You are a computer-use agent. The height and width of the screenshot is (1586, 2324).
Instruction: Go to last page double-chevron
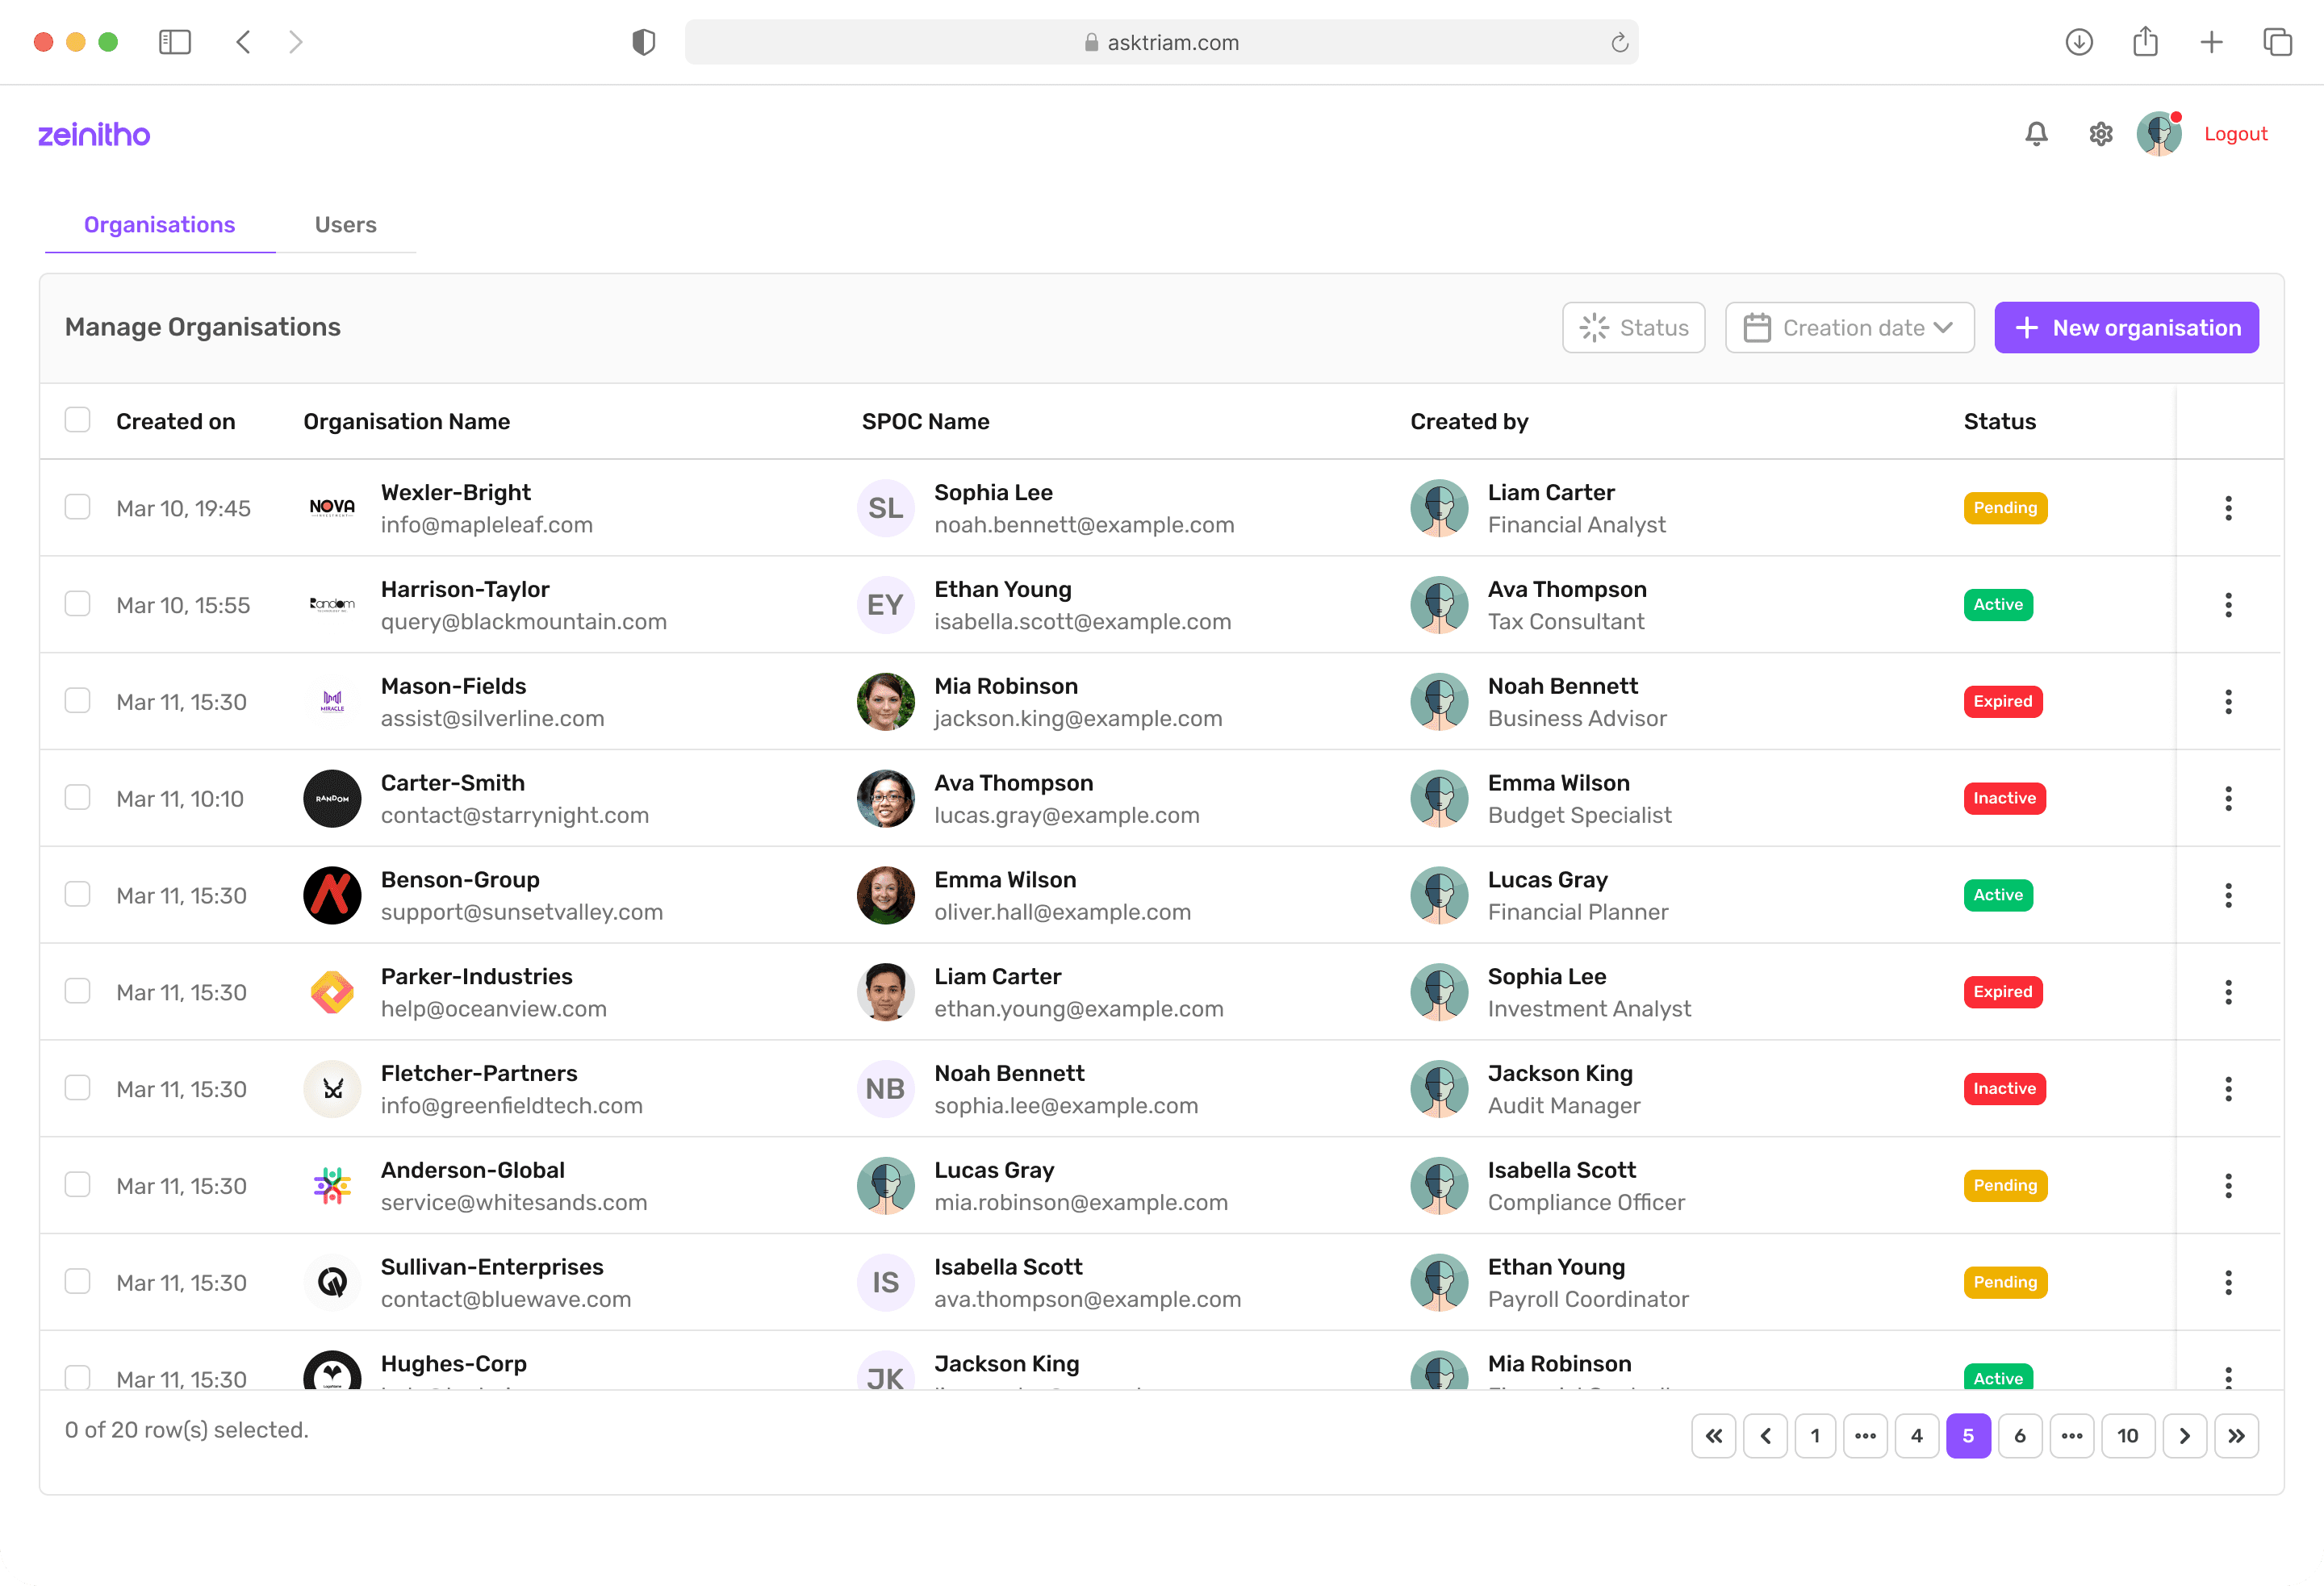pos(2236,1436)
